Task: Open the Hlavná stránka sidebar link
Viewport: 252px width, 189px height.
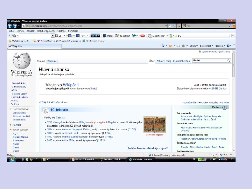Action: (x=18, y=83)
